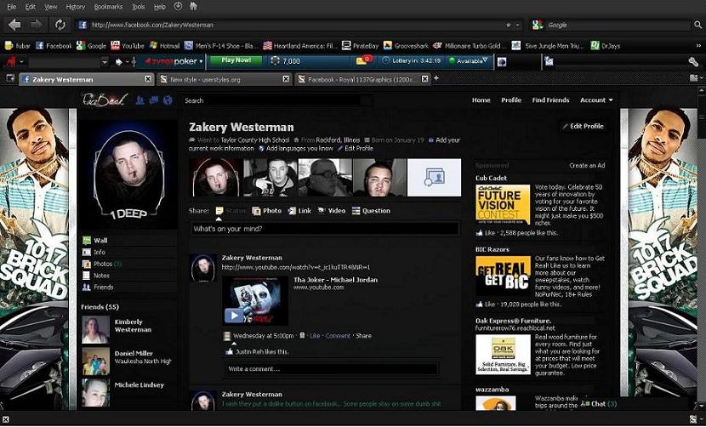This screenshot has width=706, height=427.
Task: Click the downloads arrow icon beside Help
Action: click(178, 6)
